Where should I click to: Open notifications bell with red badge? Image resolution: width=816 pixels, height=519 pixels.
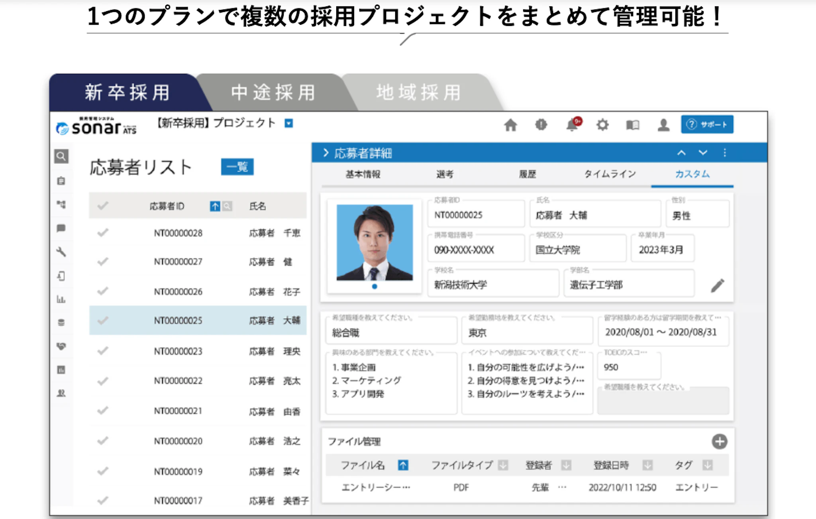[x=573, y=125]
